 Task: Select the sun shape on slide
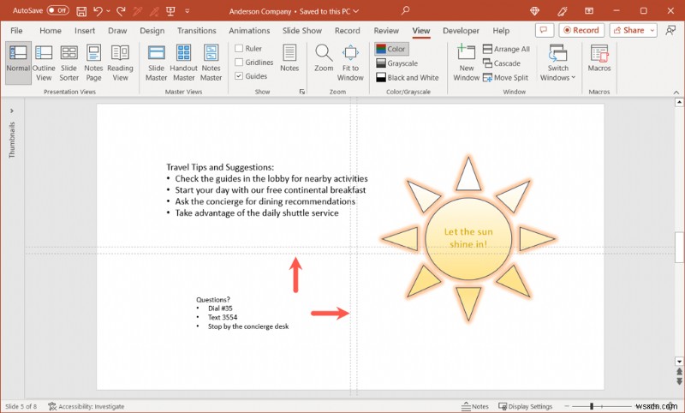[x=468, y=238]
